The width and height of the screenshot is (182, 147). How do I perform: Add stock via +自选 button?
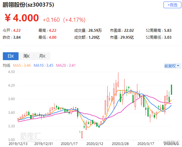click(x=172, y=5)
